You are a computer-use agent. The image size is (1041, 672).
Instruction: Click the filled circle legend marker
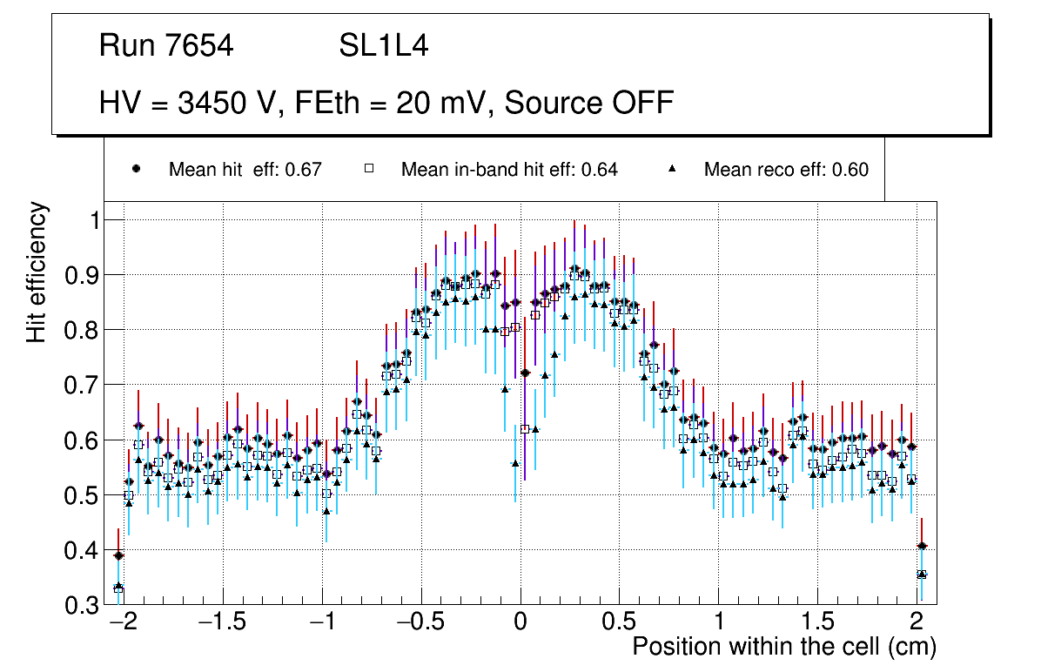[136, 170]
